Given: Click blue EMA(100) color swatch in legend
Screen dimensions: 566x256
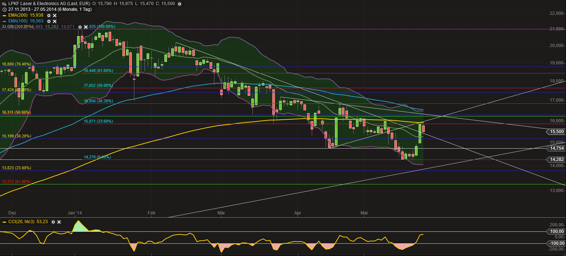Looking at the screenshot, I should tap(4, 21).
